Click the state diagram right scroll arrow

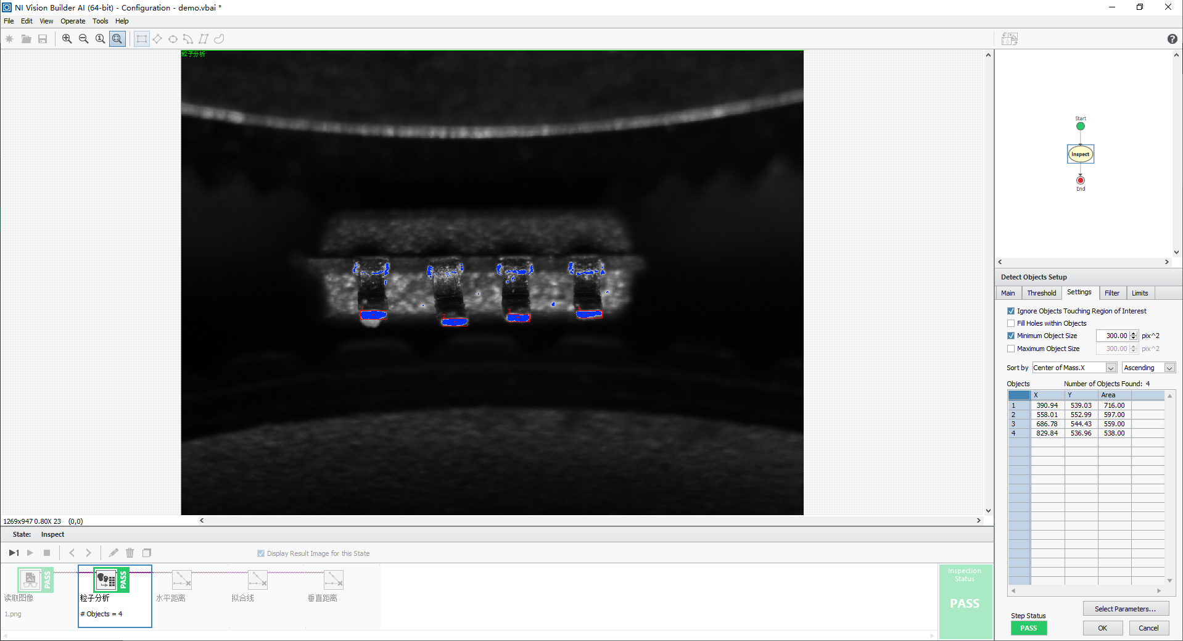coord(1166,262)
